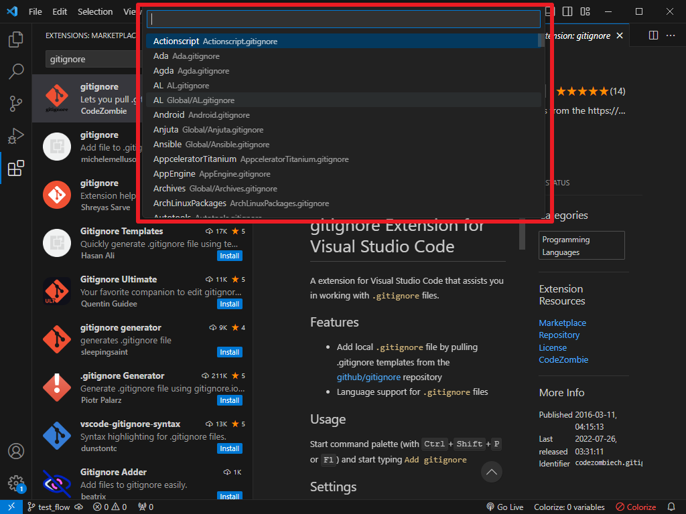Screen dimensions: 686x514
Task: Click the five-star rating (14)
Action: (590, 91)
